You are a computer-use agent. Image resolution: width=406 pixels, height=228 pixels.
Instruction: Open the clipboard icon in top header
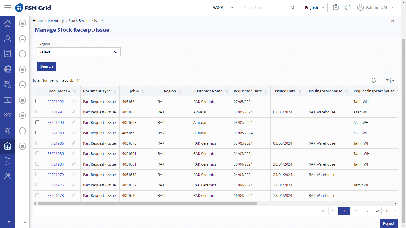click(x=336, y=7)
